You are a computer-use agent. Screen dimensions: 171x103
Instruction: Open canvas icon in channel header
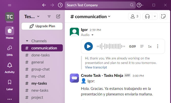pos(163,17)
